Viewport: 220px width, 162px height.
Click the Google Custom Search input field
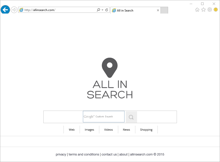(104, 117)
